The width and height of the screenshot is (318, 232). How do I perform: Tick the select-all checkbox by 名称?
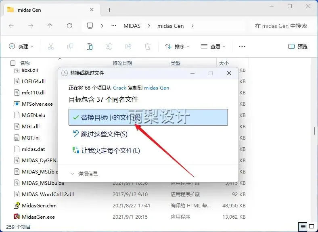13,63
